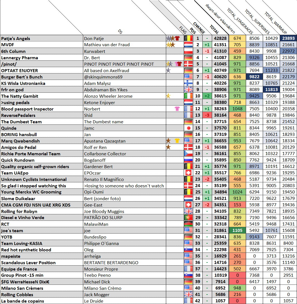Screen dimensions: 297x304
Task: Click the bronze star in Marq Qwabendish row
Action: tap(168, 141)
